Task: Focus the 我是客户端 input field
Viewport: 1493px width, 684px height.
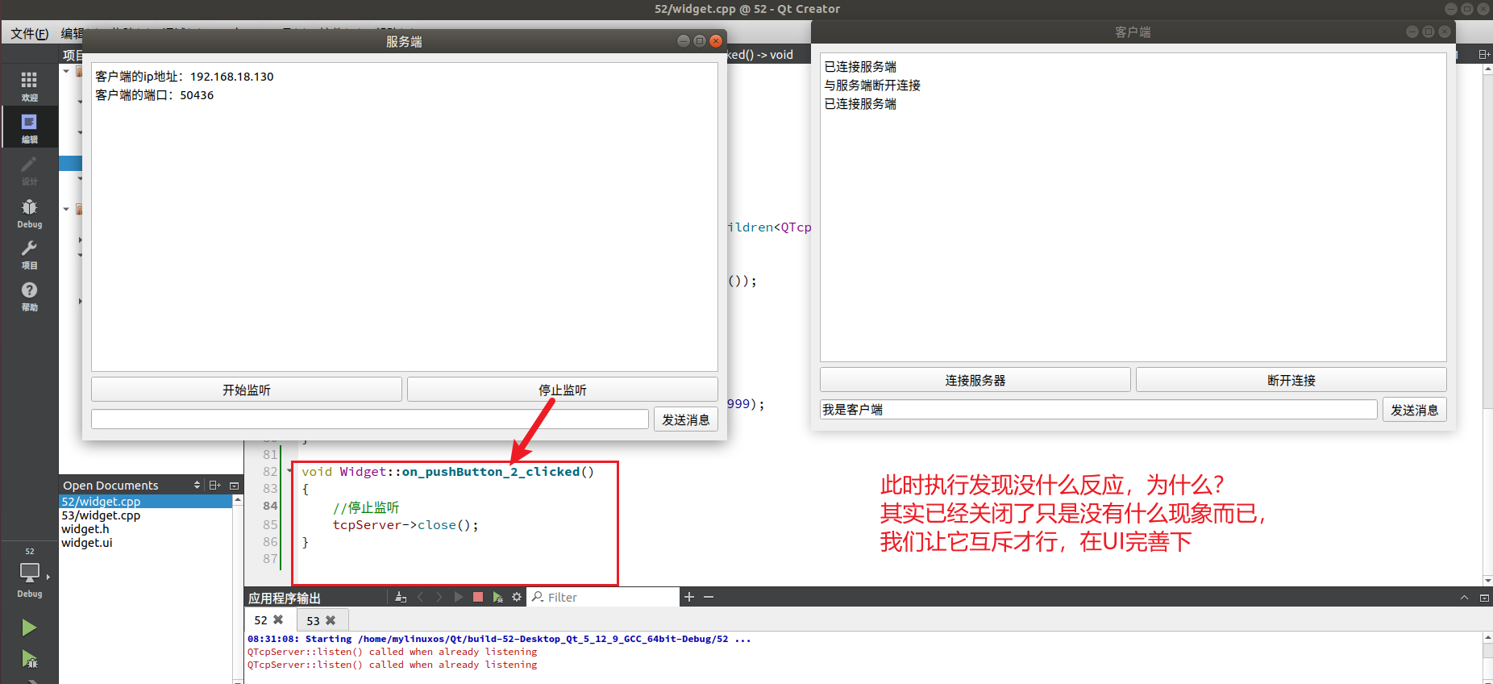Action: [x=1099, y=410]
